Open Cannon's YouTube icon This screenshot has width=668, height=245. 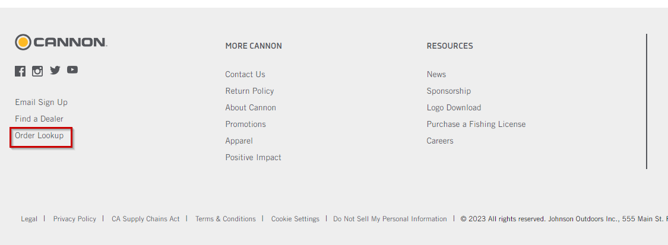[72, 70]
